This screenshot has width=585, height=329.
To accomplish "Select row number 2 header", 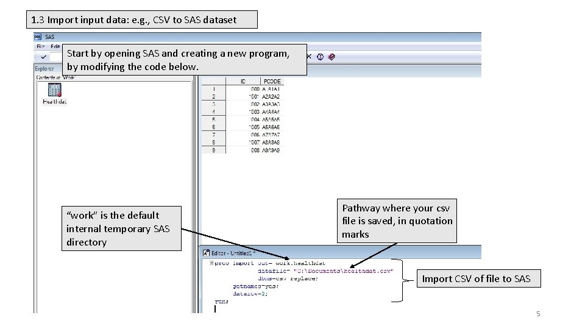I will [x=214, y=97].
